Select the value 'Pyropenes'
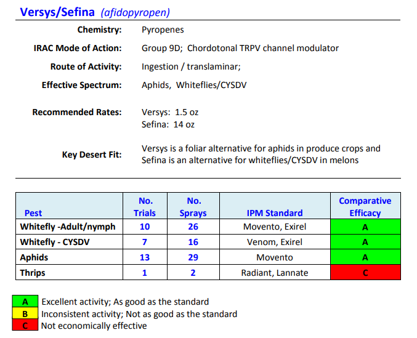 (163, 30)
